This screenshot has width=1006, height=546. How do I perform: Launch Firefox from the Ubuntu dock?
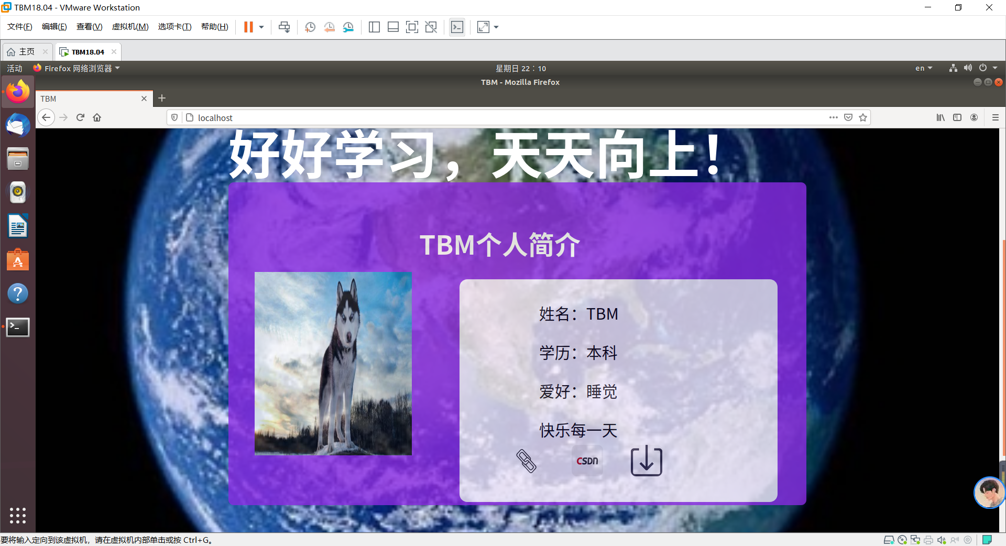point(18,92)
